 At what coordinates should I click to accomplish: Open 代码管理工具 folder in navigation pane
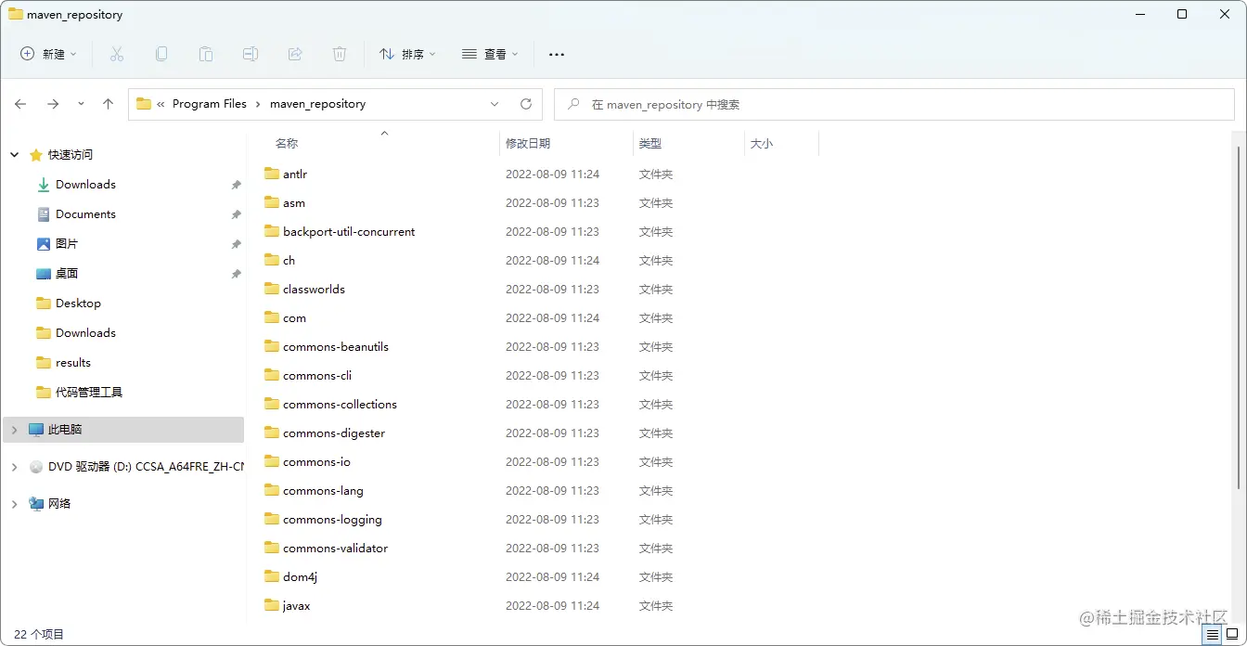(x=89, y=393)
